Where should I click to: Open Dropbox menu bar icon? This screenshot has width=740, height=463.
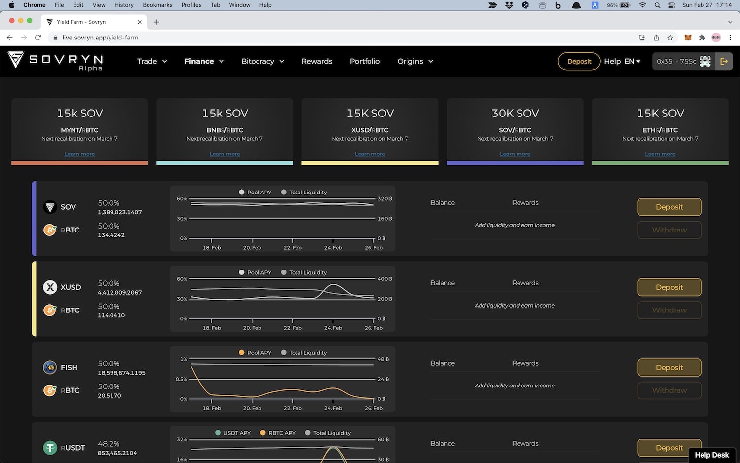[x=509, y=5]
